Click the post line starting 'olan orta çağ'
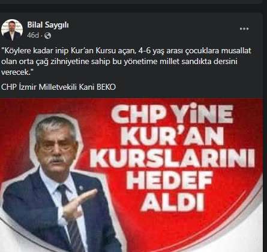267x252 pixels. pos(119,62)
